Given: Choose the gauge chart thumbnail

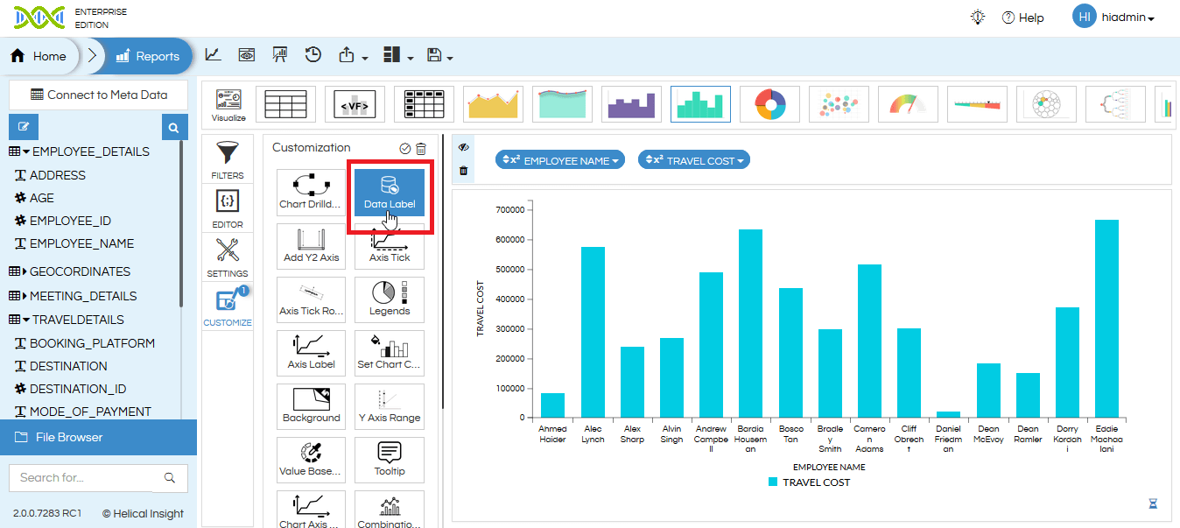Looking at the screenshot, I should [x=908, y=104].
